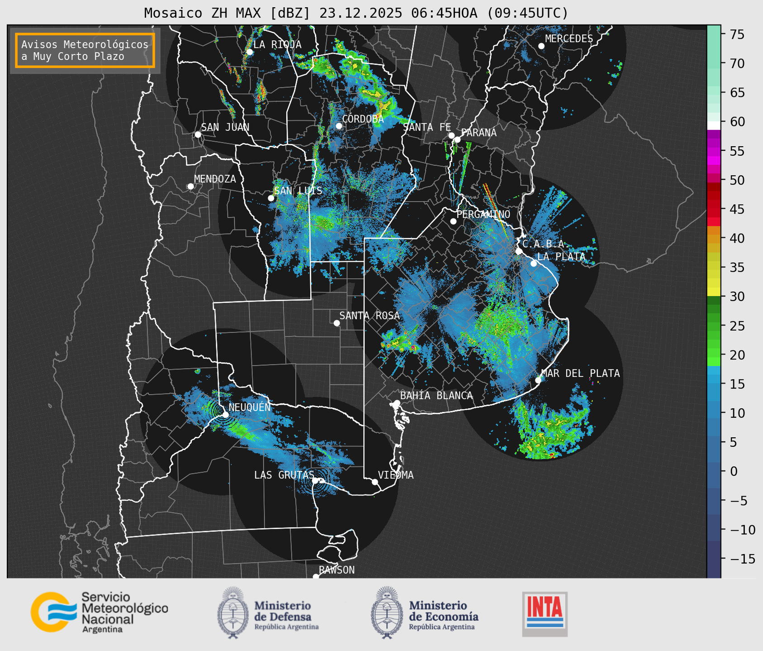This screenshot has height=651, width=763.
Task: Click the 60 dBZ white band on color scale
Action: (x=714, y=125)
